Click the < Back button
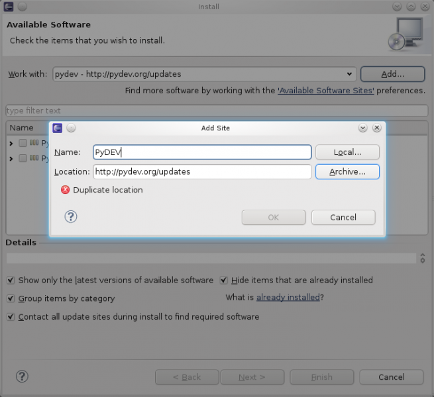434x397 pixels. [x=187, y=377]
